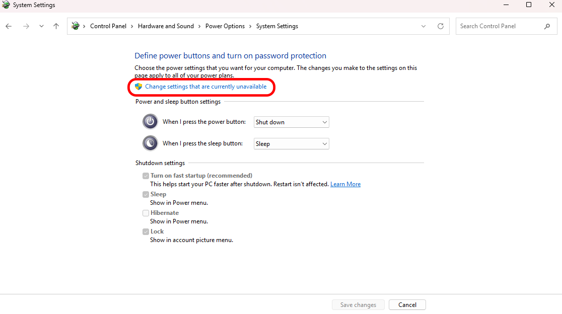Minimize the System Settings window

click(x=506, y=5)
